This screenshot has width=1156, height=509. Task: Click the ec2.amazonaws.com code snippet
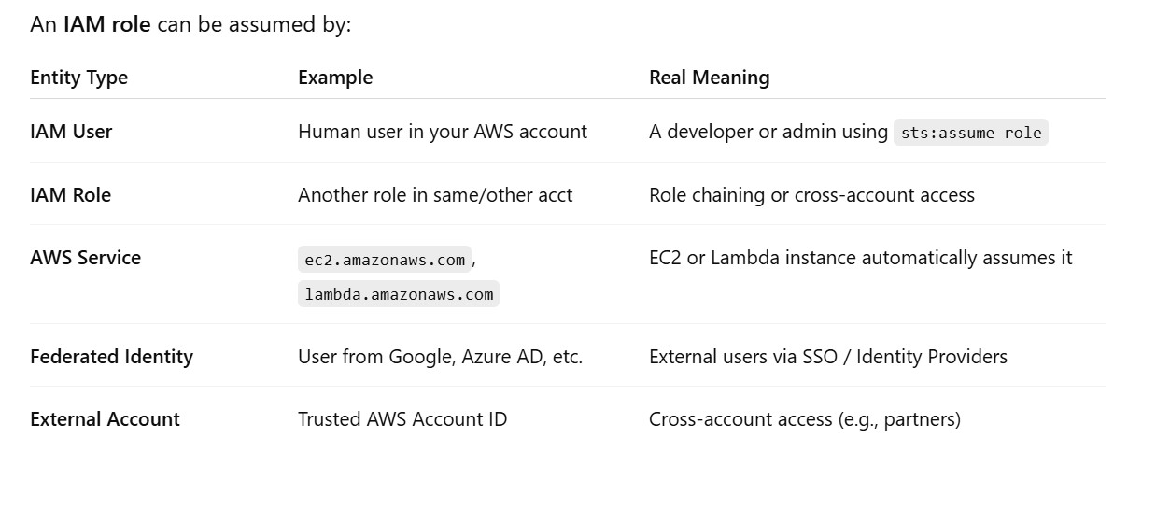tap(385, 259)
